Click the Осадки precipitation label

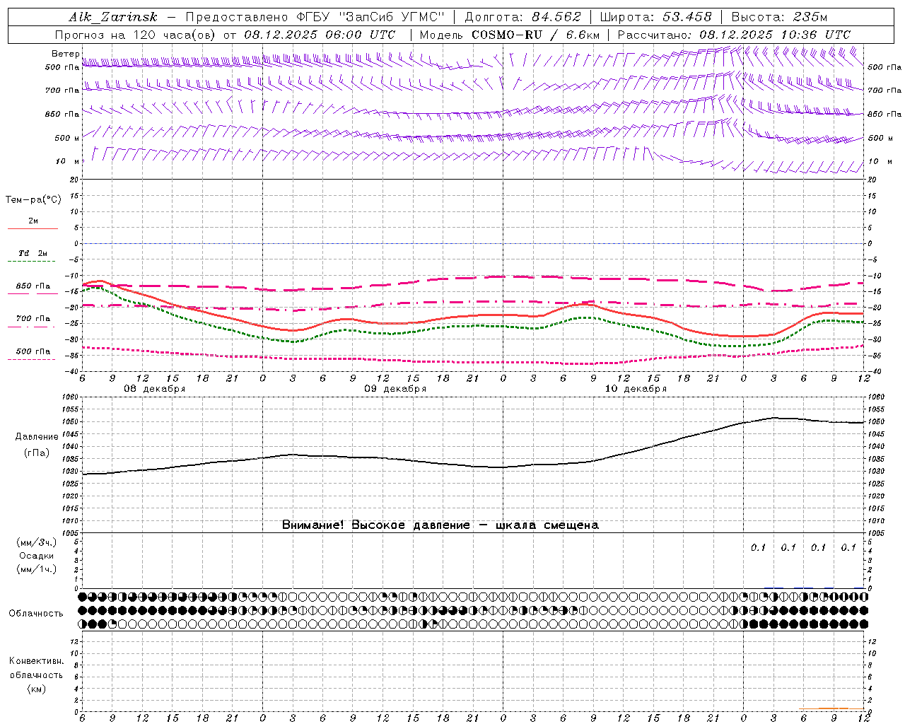37,556
